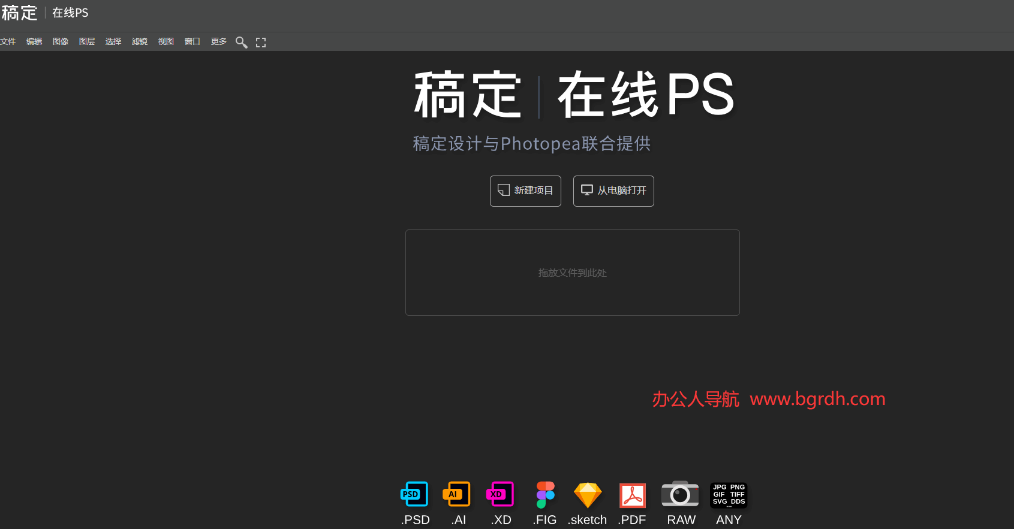
Task: Open the 选择 menu
Action: [x=113, y=41]
